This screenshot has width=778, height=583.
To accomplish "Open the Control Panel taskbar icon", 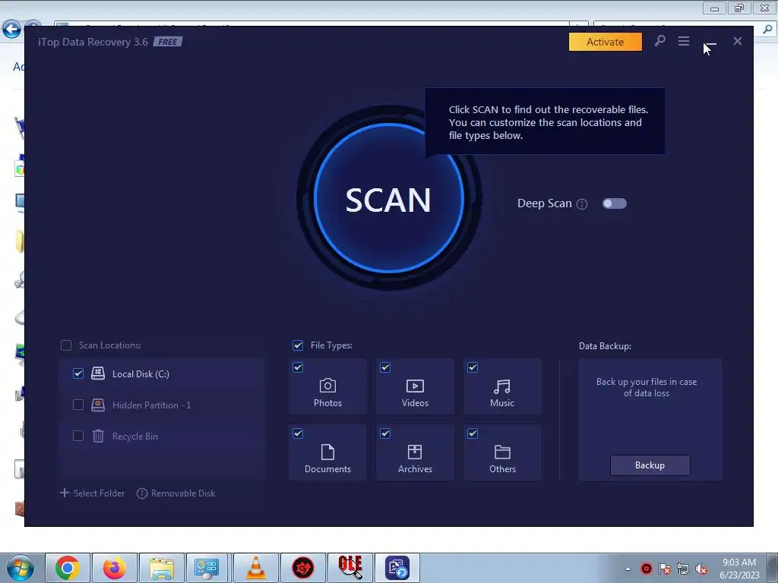I will pos(207,568).
